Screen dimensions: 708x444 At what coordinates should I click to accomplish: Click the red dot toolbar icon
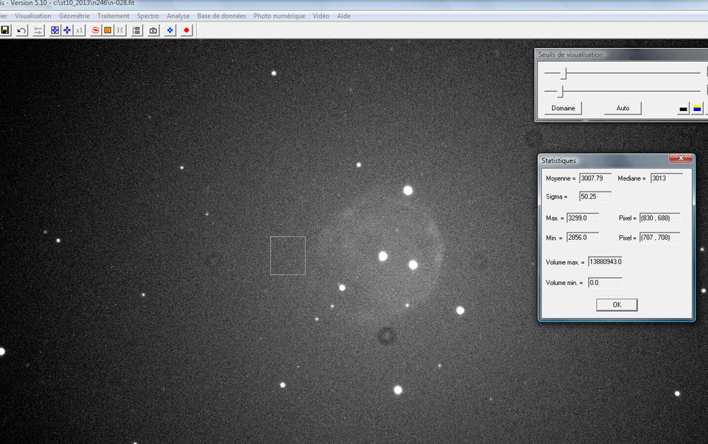click(x=187, y=30)
